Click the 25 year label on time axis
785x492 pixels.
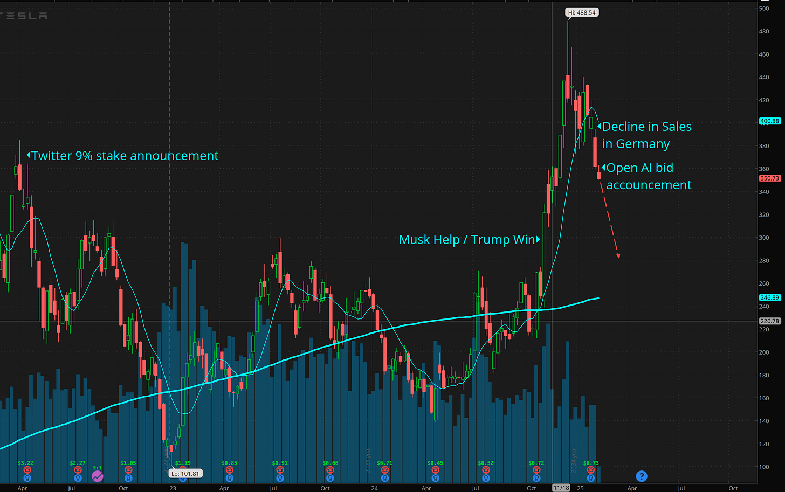[x=580, y=488]
